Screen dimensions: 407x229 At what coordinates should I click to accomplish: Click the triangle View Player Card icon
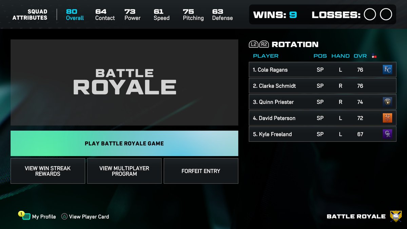(64, 216)
